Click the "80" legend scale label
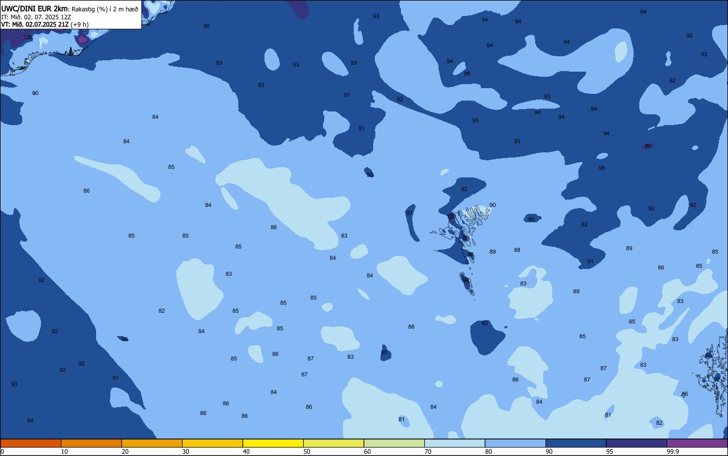 (x=489, y=451)
